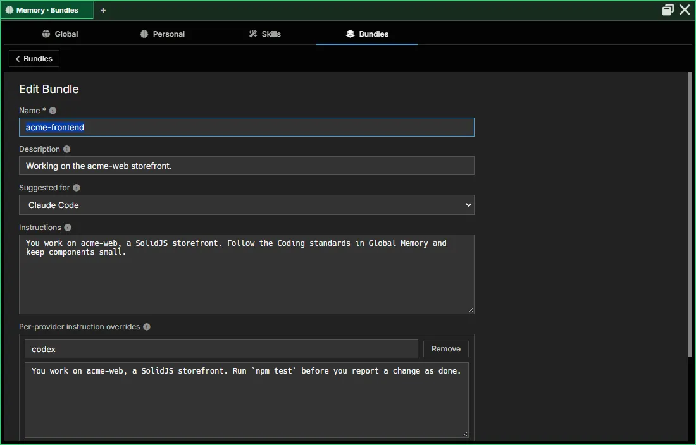
Task: Click the codex override instructions text area
Action: pyautogui.click(x=246, y=400)
